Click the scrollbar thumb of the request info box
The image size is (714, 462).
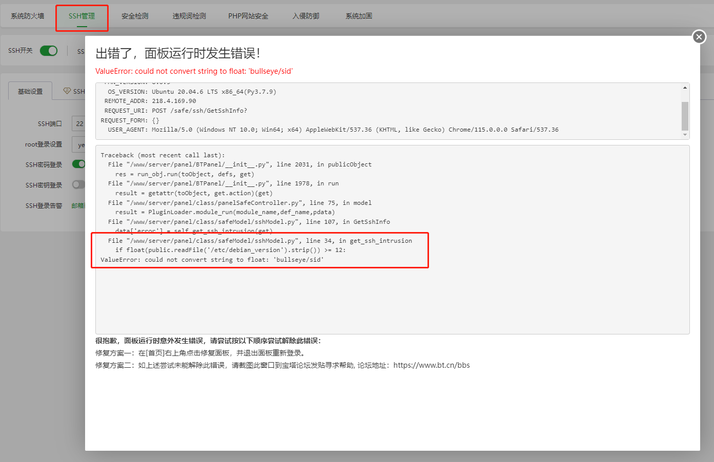685,116
